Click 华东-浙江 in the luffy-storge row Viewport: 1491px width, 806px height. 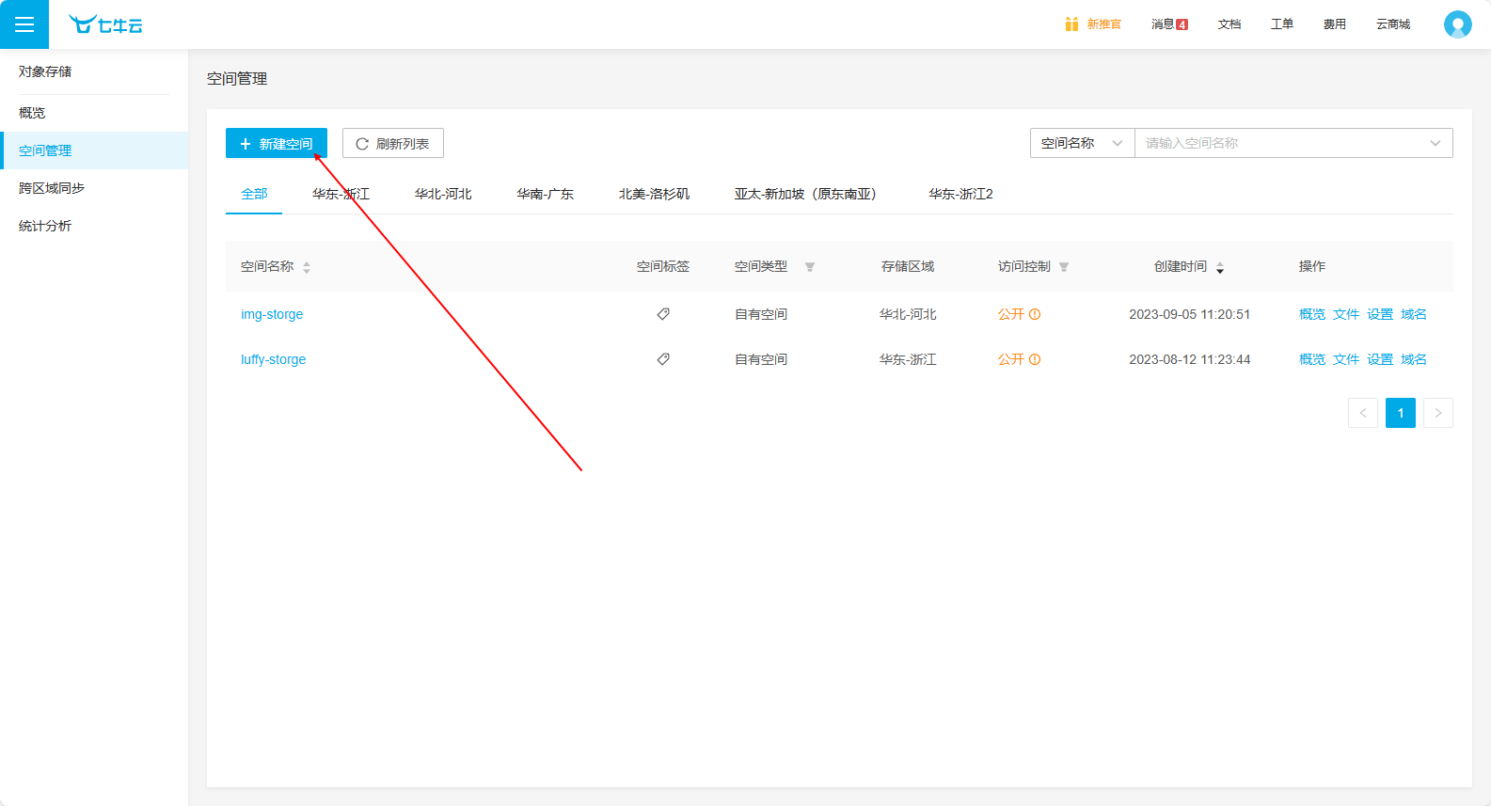(x=908, y=359)
